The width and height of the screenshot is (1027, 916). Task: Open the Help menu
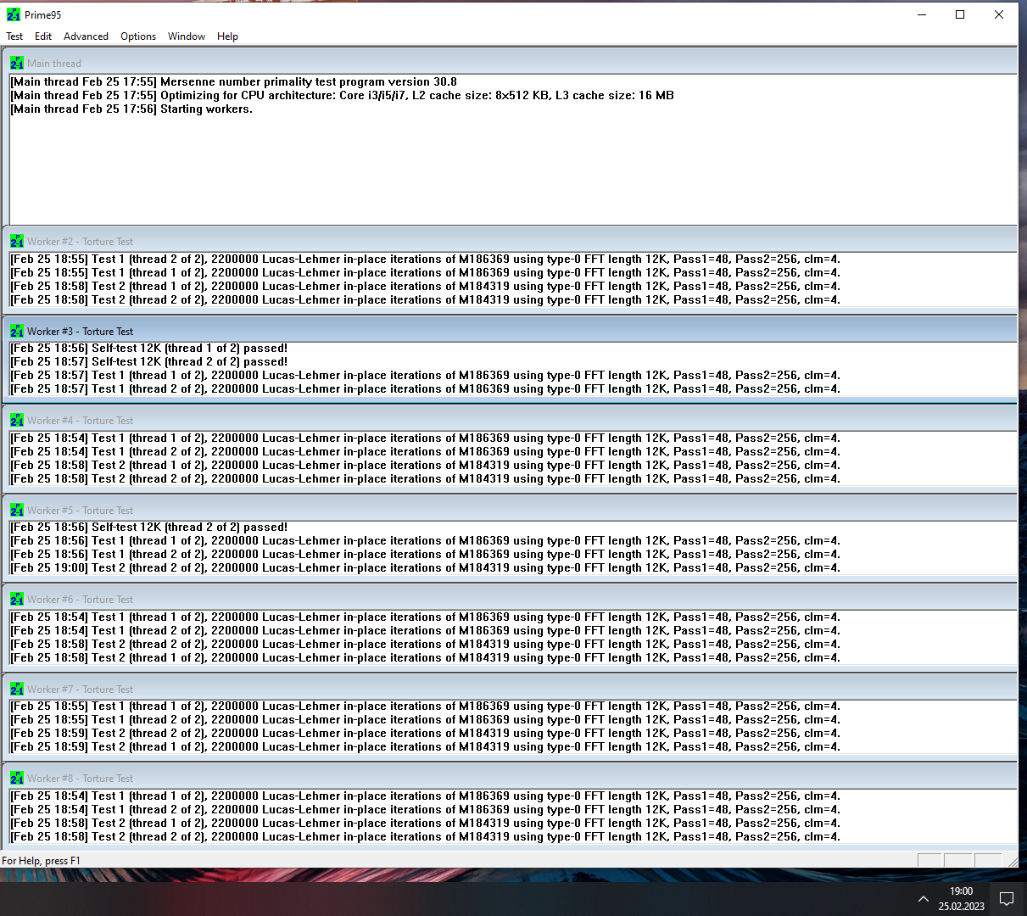[x=227, y=36]
